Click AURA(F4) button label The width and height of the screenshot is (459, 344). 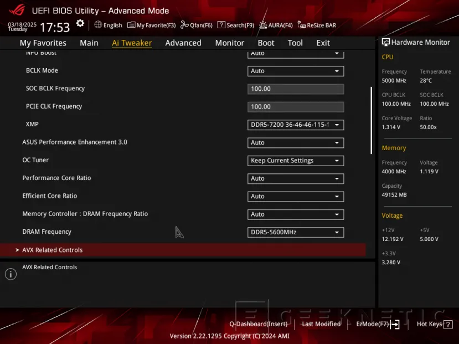tap(280, 25)
